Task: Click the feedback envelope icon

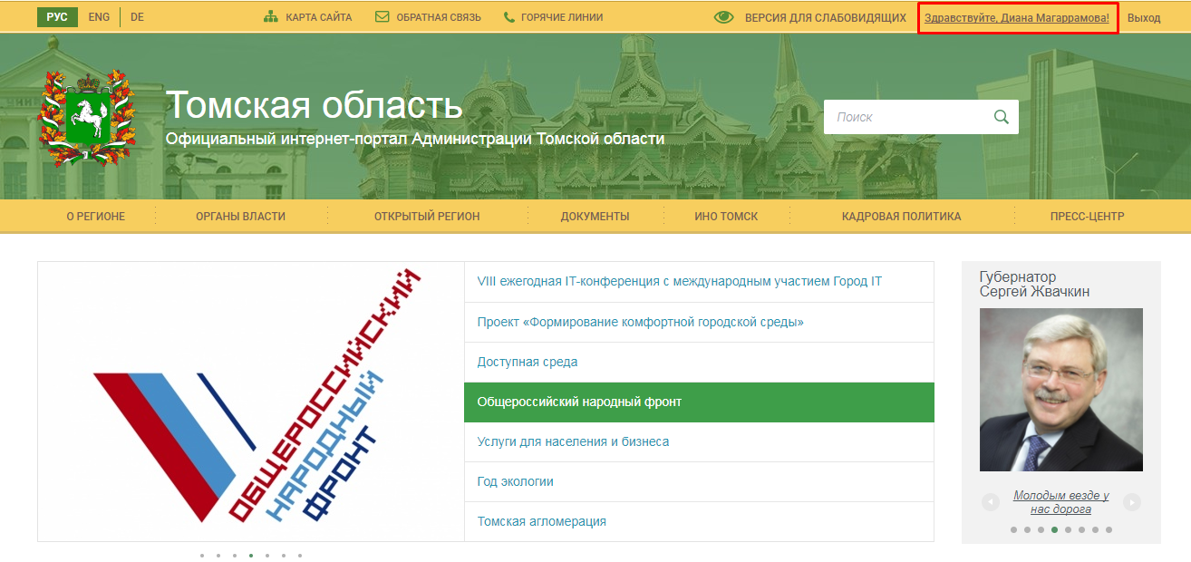Action: [382, 17]
